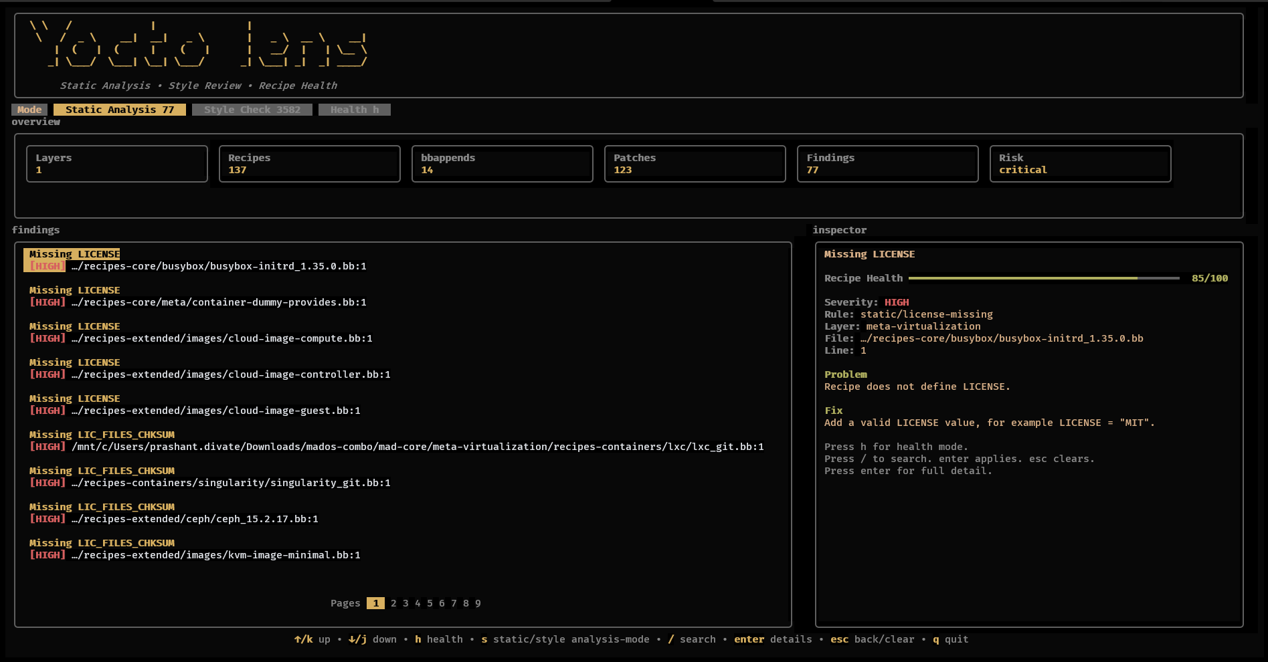Open the bbappends 14 card

pyautogui.click(x=503, y=164)
